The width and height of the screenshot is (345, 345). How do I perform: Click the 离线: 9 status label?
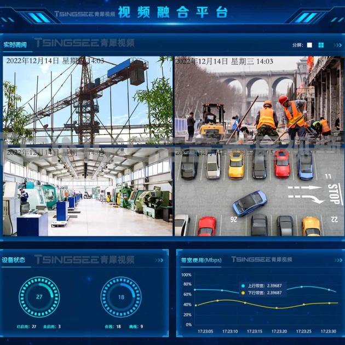pyautogui.click(x=136, y=326)
